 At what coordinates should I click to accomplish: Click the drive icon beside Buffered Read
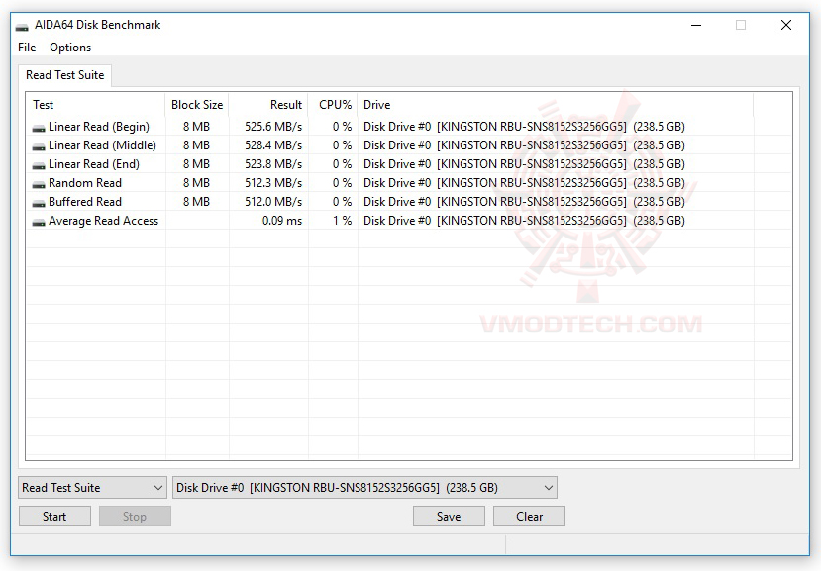point(39,203)
